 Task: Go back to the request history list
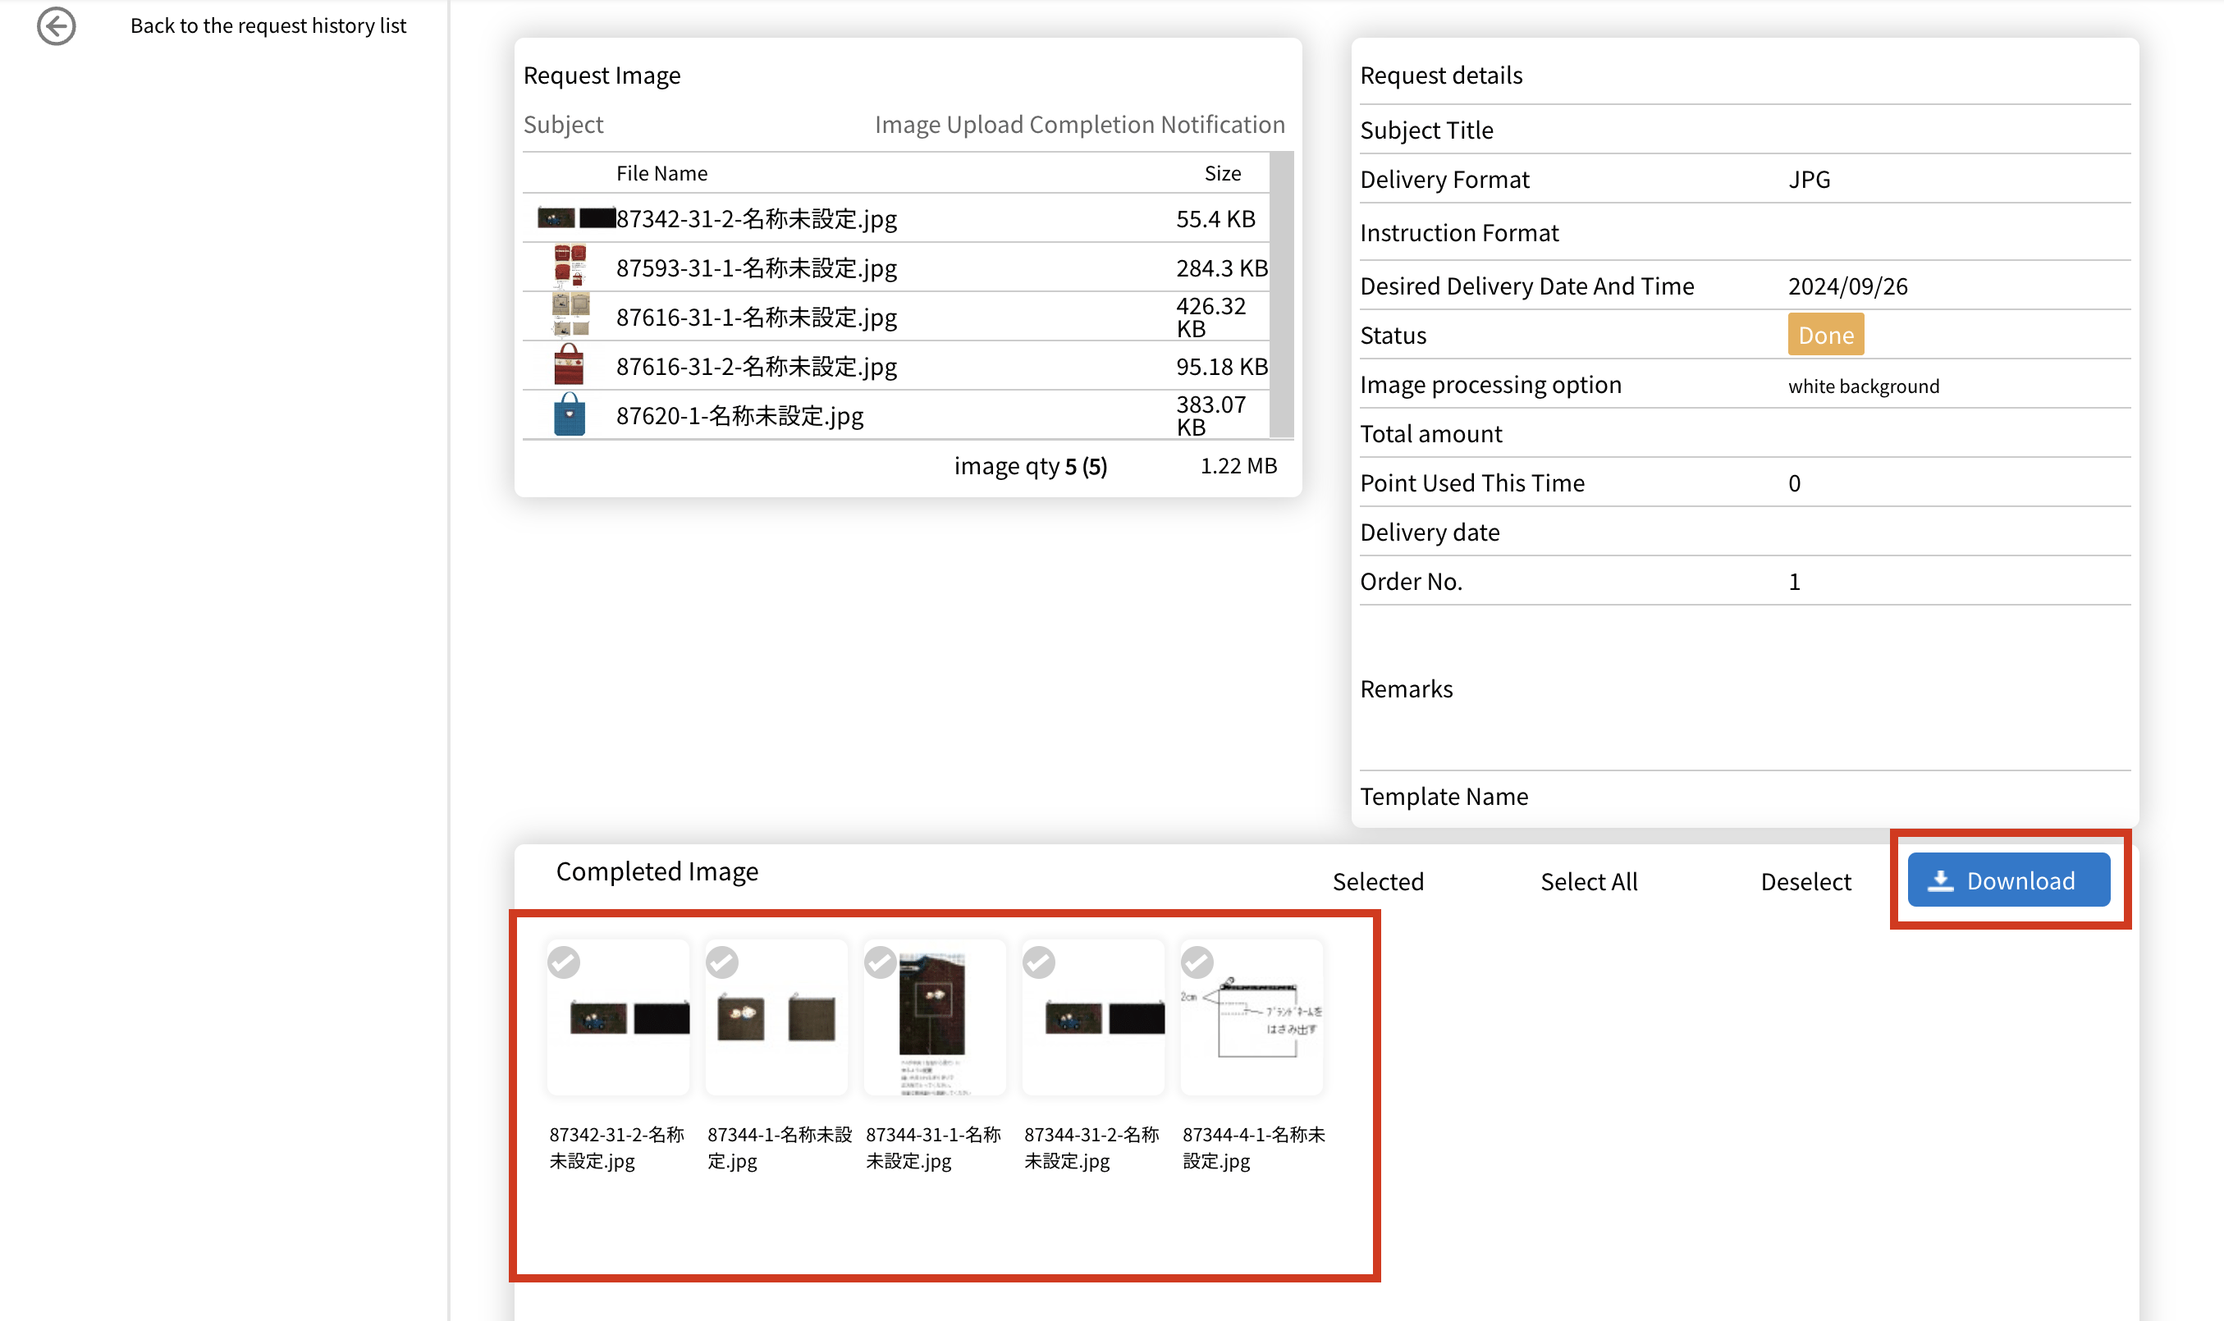point(268,25)
